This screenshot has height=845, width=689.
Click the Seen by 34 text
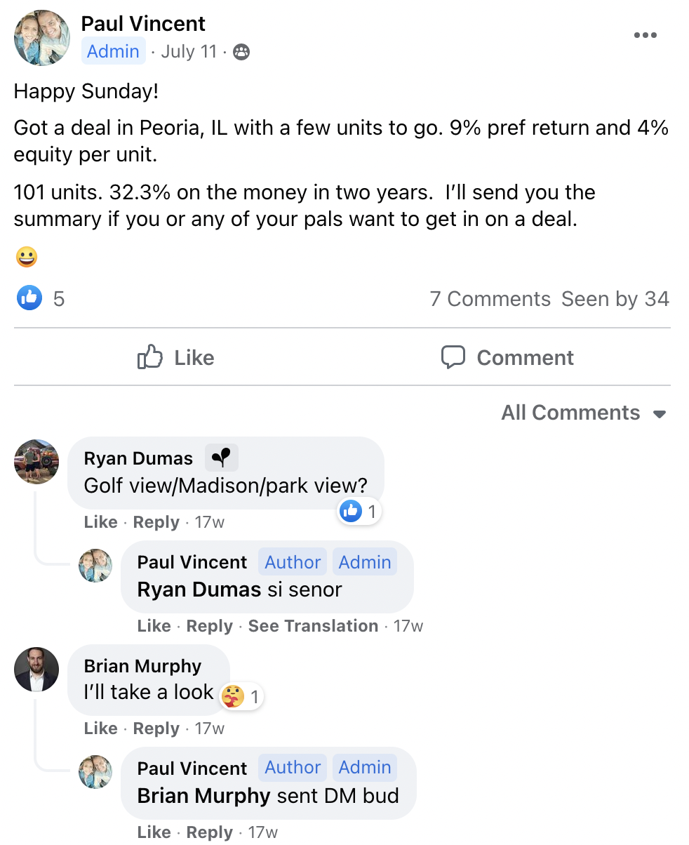click(615, 299)
